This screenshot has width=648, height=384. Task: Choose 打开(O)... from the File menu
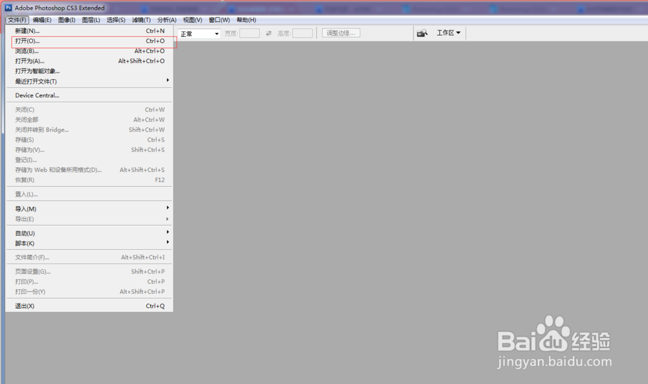pyautogui.click(x=89, y=41)
